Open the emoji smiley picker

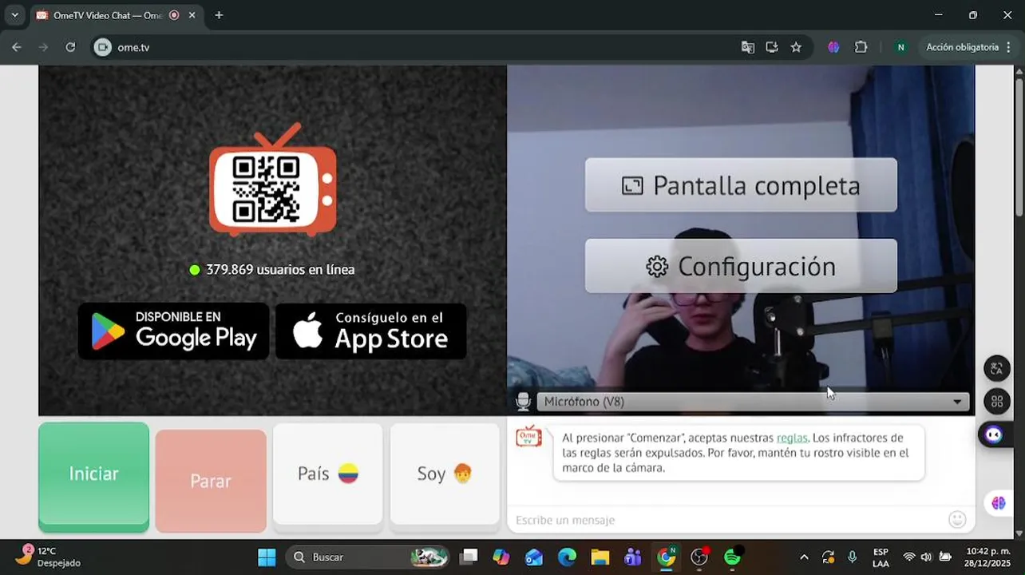pyautogui.click(x=957, y=520)
